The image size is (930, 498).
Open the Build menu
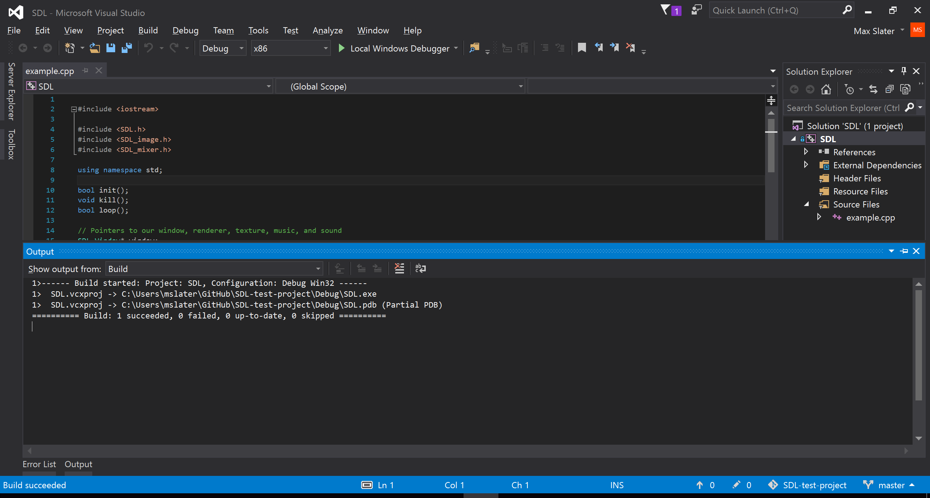coord(148,30)
